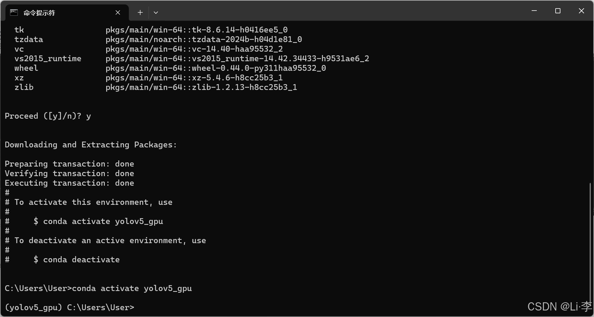The height and width of the screenshot is (317, 594).
Task: Close the terminal window
Action: pos(581,11)
